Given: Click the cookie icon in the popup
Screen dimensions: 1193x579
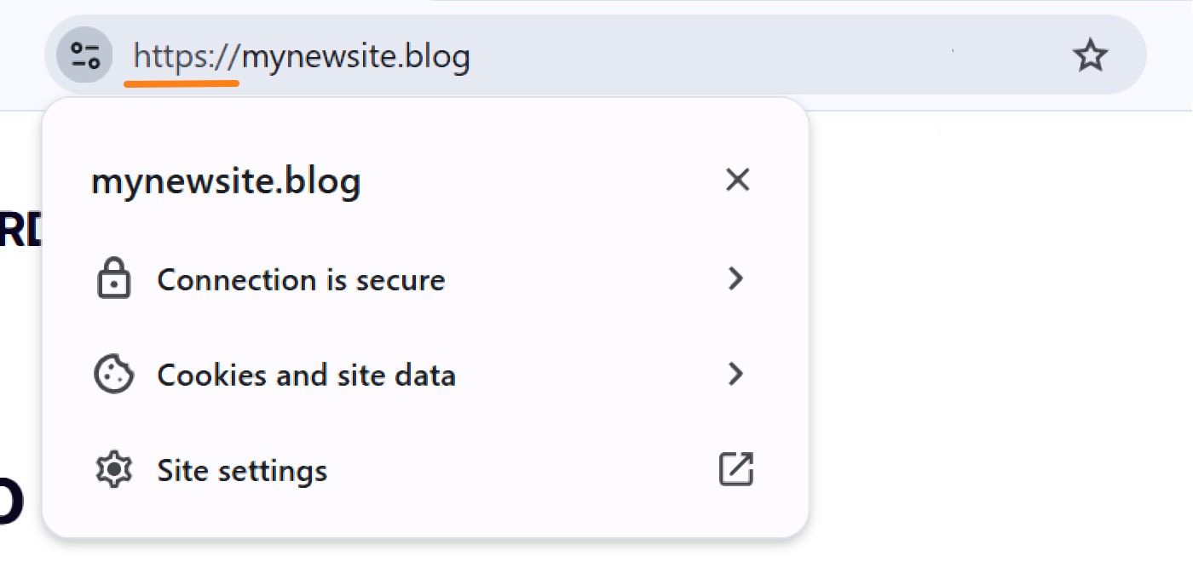Looking at the screenshot, I should pyautogui.click(x=113, y=375).
